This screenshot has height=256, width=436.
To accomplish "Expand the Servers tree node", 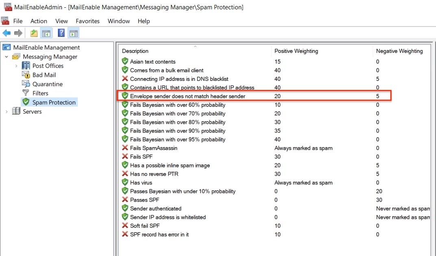I will pyautogui.click(x=7, y=111).
